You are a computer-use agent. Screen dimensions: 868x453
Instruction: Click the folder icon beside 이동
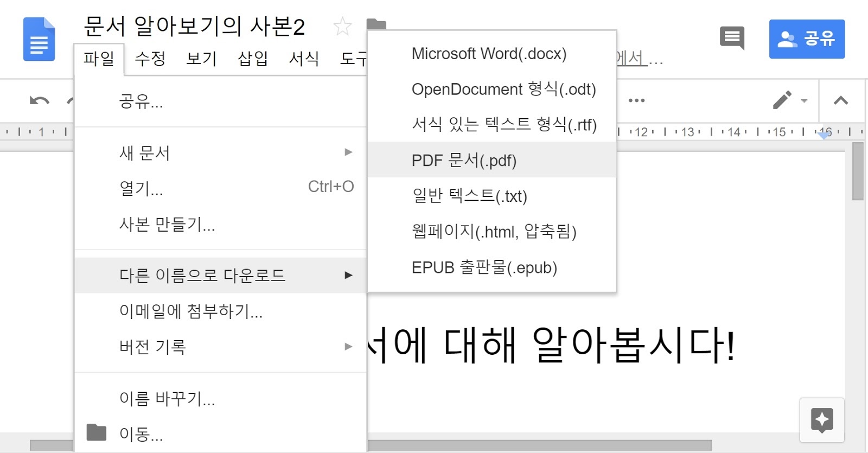pyautogui.click(x=97, y=432)
